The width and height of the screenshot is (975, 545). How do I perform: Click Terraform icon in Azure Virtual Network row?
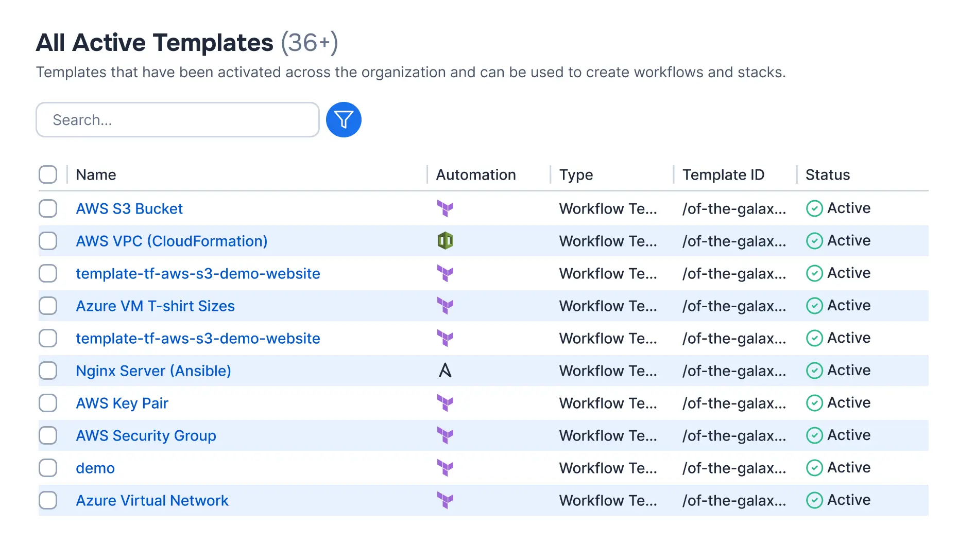(445, 500)
